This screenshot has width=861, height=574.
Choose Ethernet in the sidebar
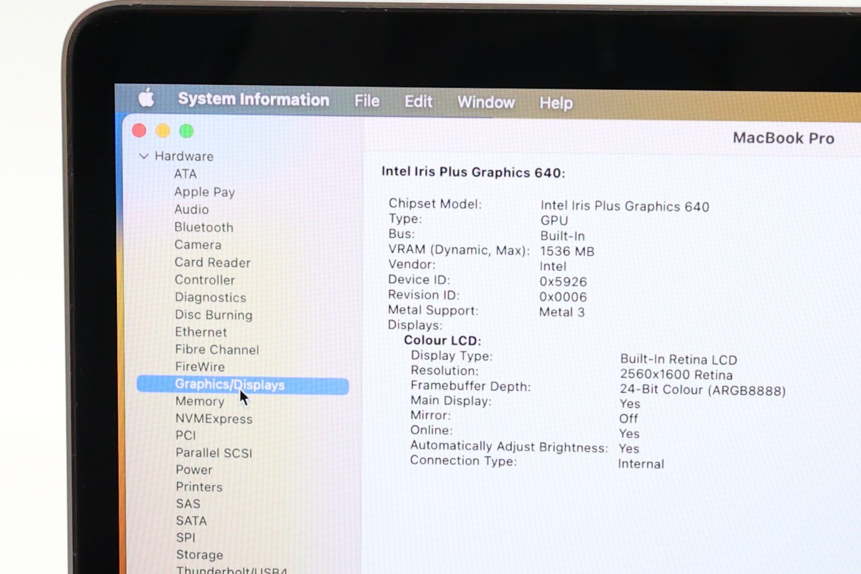pyautogui.click(x=201, y=332)
